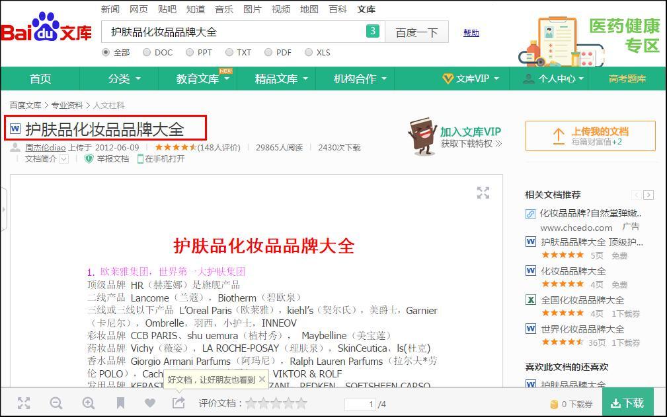
Task: Click the VIP book mascot icon
Action: 422,136
